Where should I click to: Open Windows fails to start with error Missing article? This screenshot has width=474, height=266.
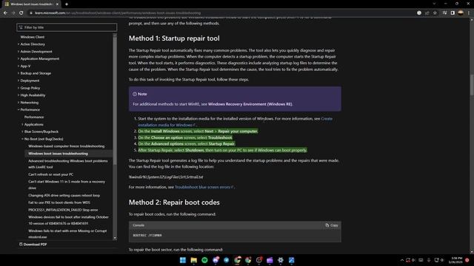pyautogui.click(x=67, y=233)
